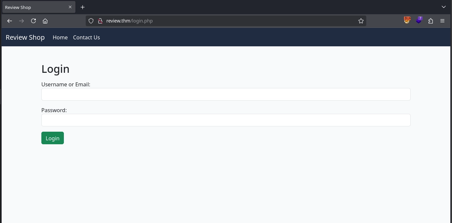
Task: Select the Review Shop browser tab
Action: click(x=33, y=7)
